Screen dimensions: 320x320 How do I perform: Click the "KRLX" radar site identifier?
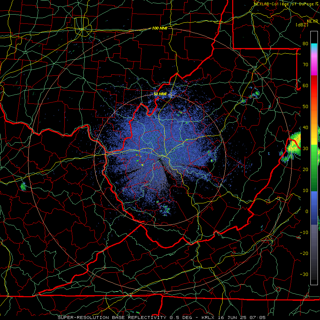click(208, 318)
